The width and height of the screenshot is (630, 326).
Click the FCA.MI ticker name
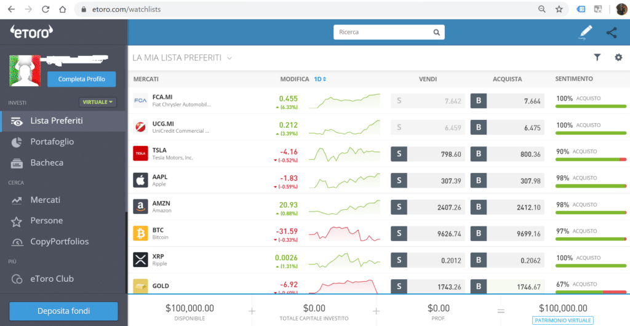click(x=162, y=97)
